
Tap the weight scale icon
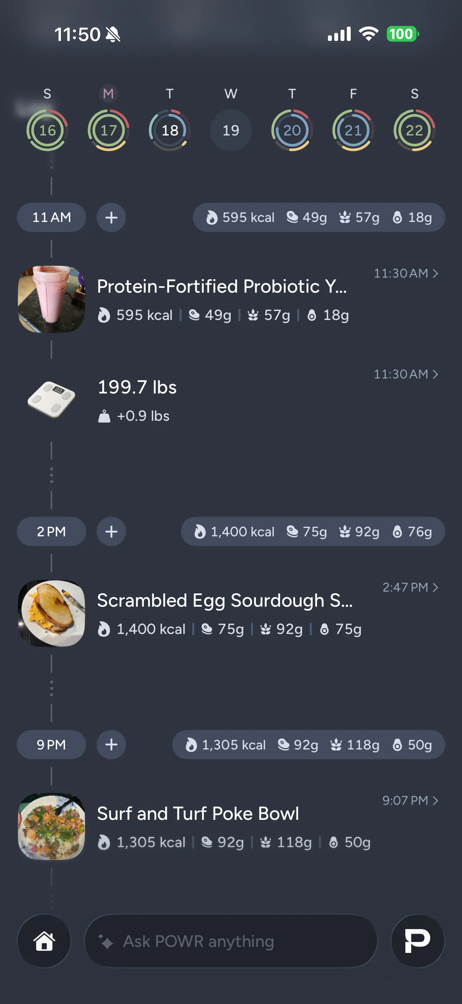click(51, 400)
